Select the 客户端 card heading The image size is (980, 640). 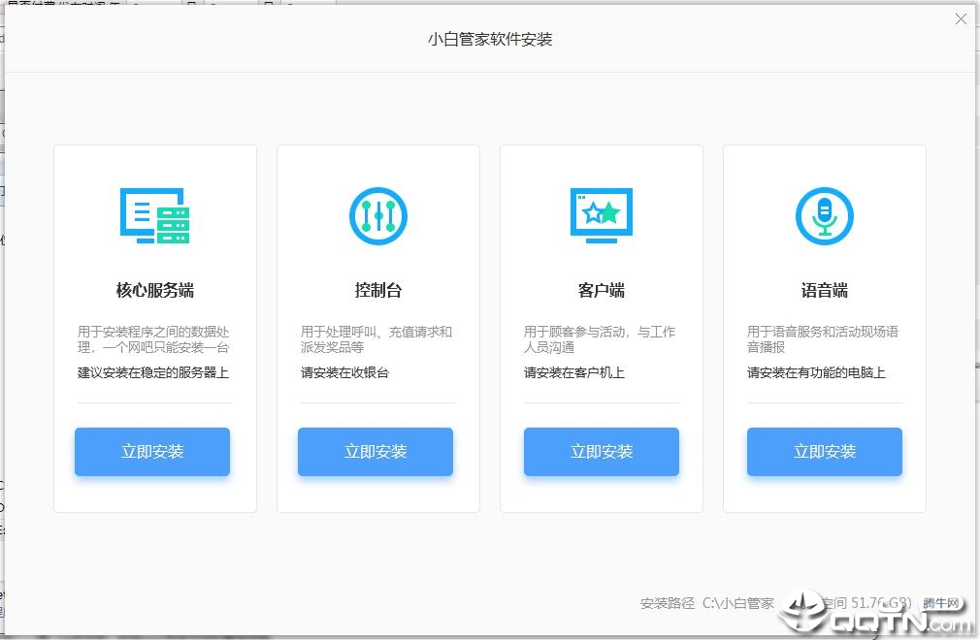click(x=599, y=288)
